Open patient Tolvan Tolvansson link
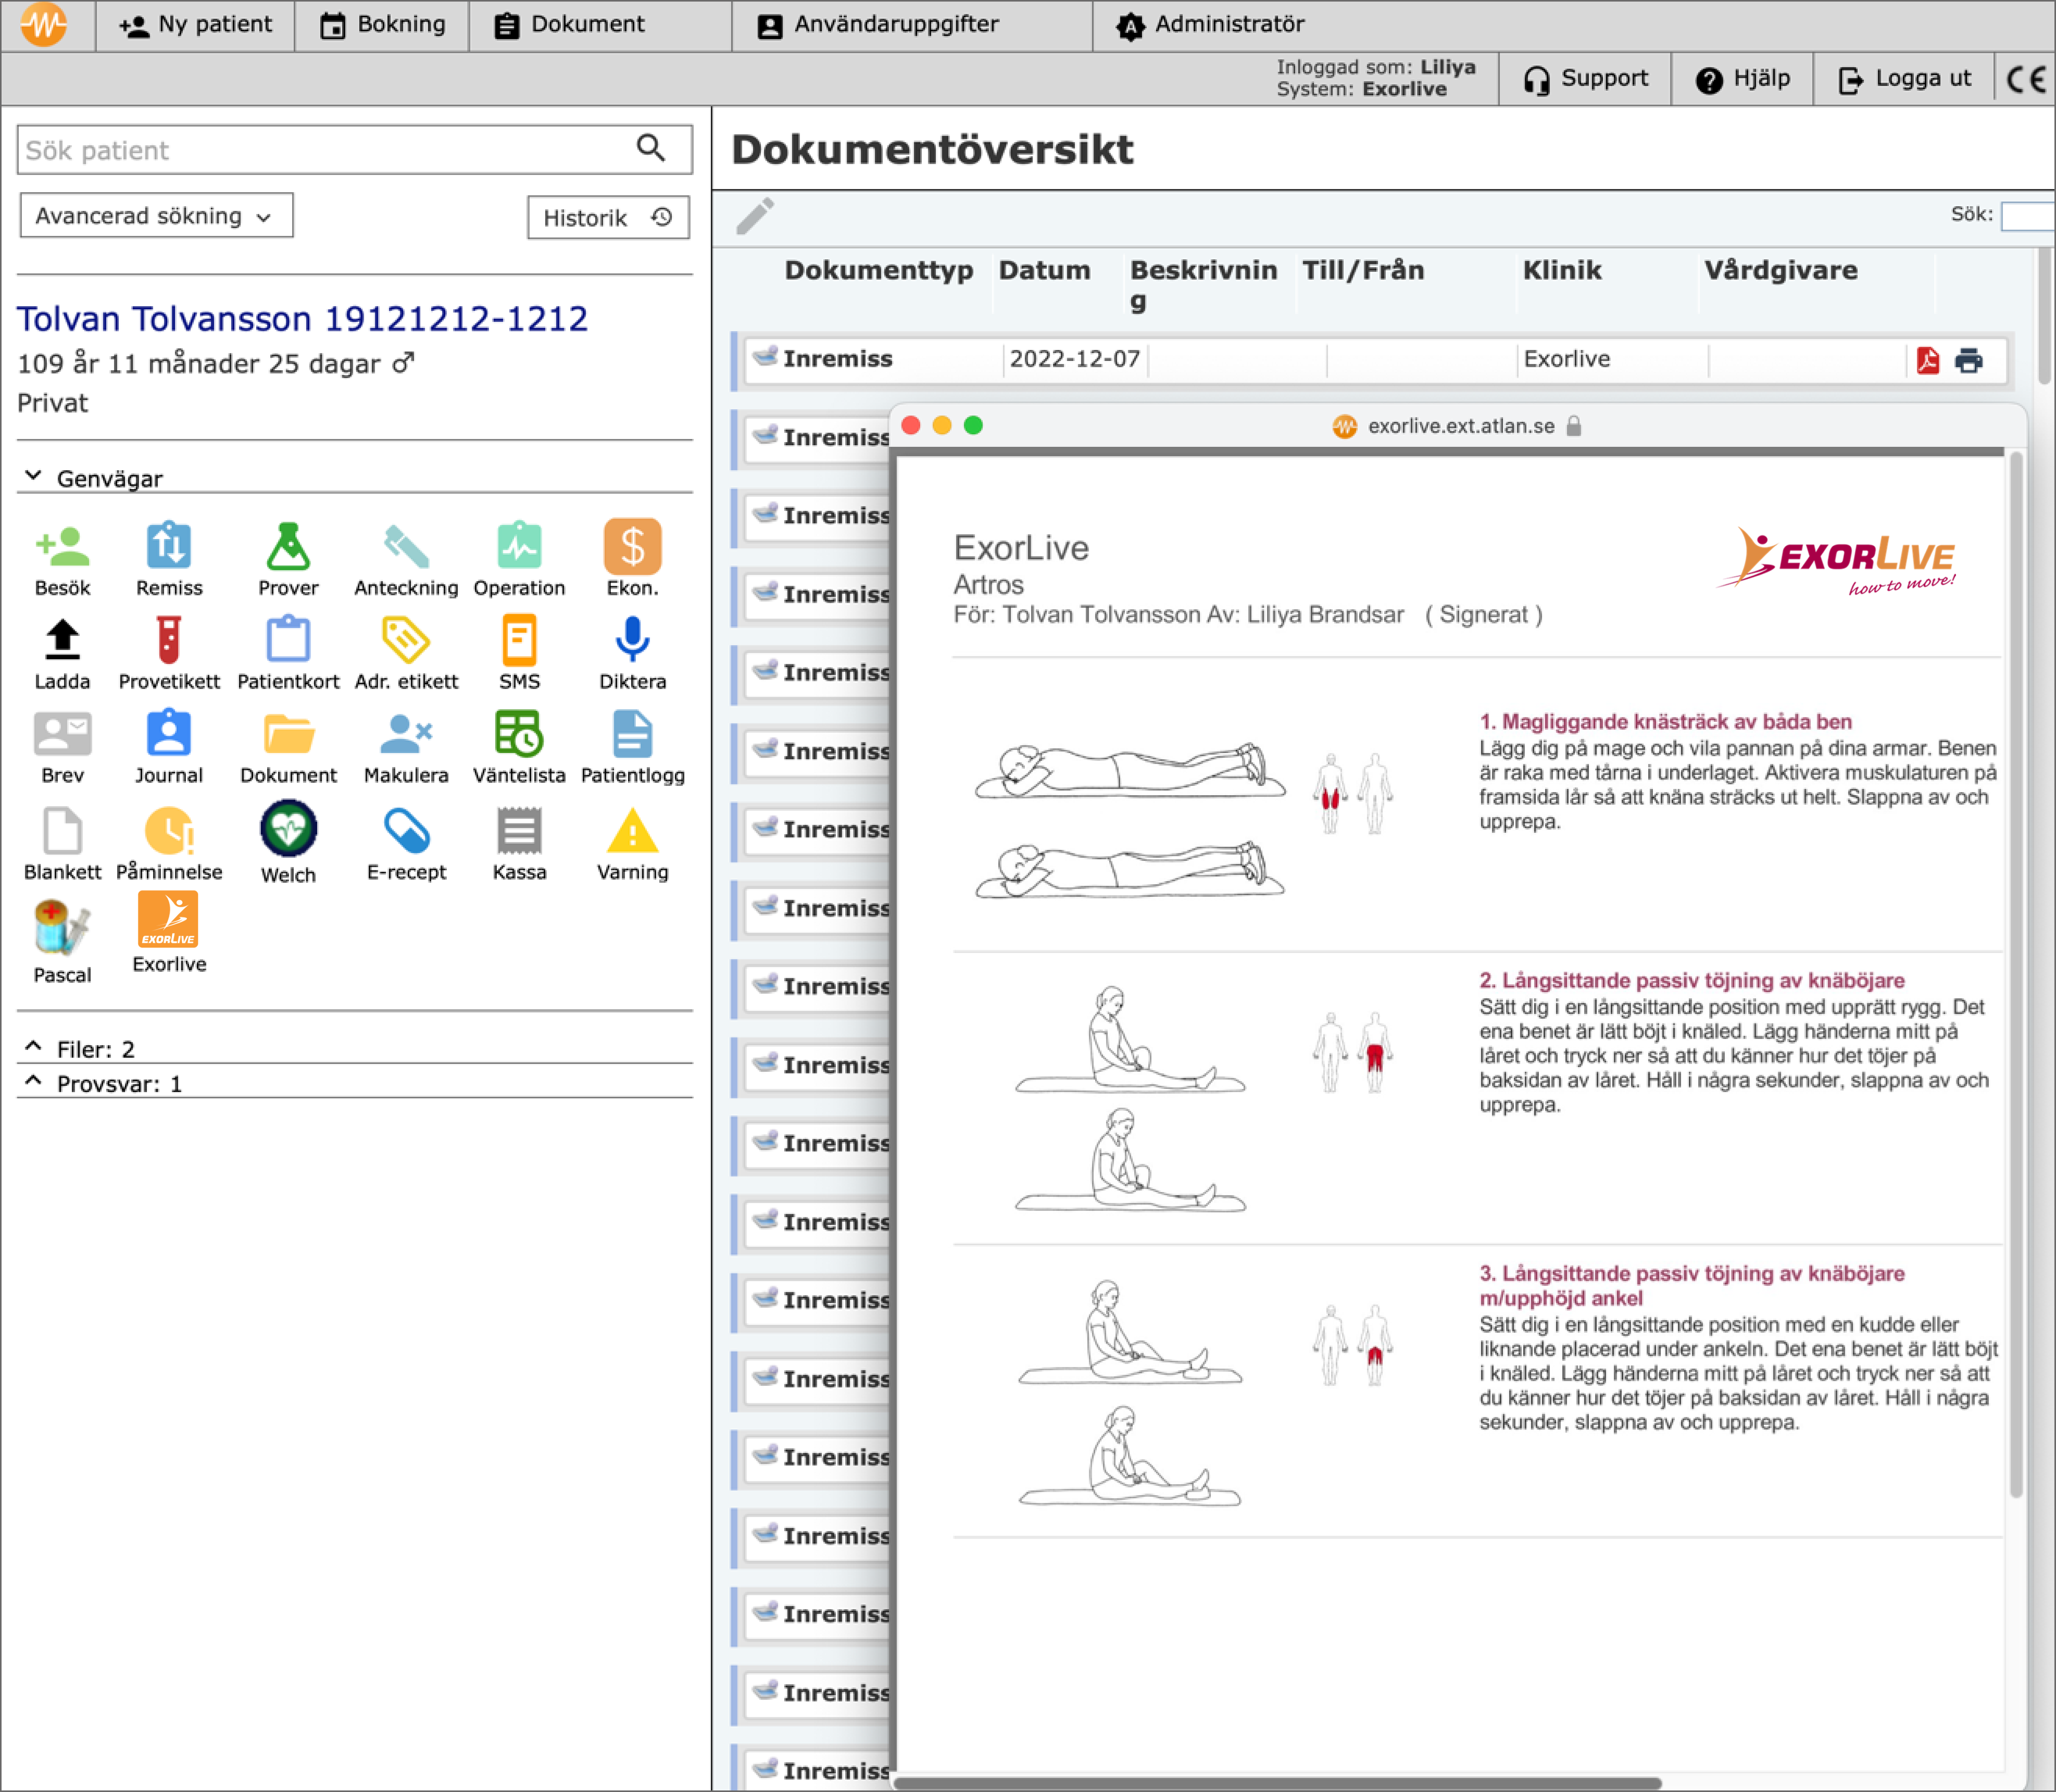This screenshot has height=1792, width=2056. coord(302,319)
